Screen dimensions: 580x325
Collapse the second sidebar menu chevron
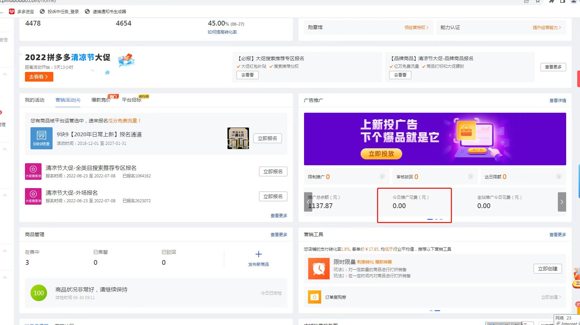click(5, 149)
